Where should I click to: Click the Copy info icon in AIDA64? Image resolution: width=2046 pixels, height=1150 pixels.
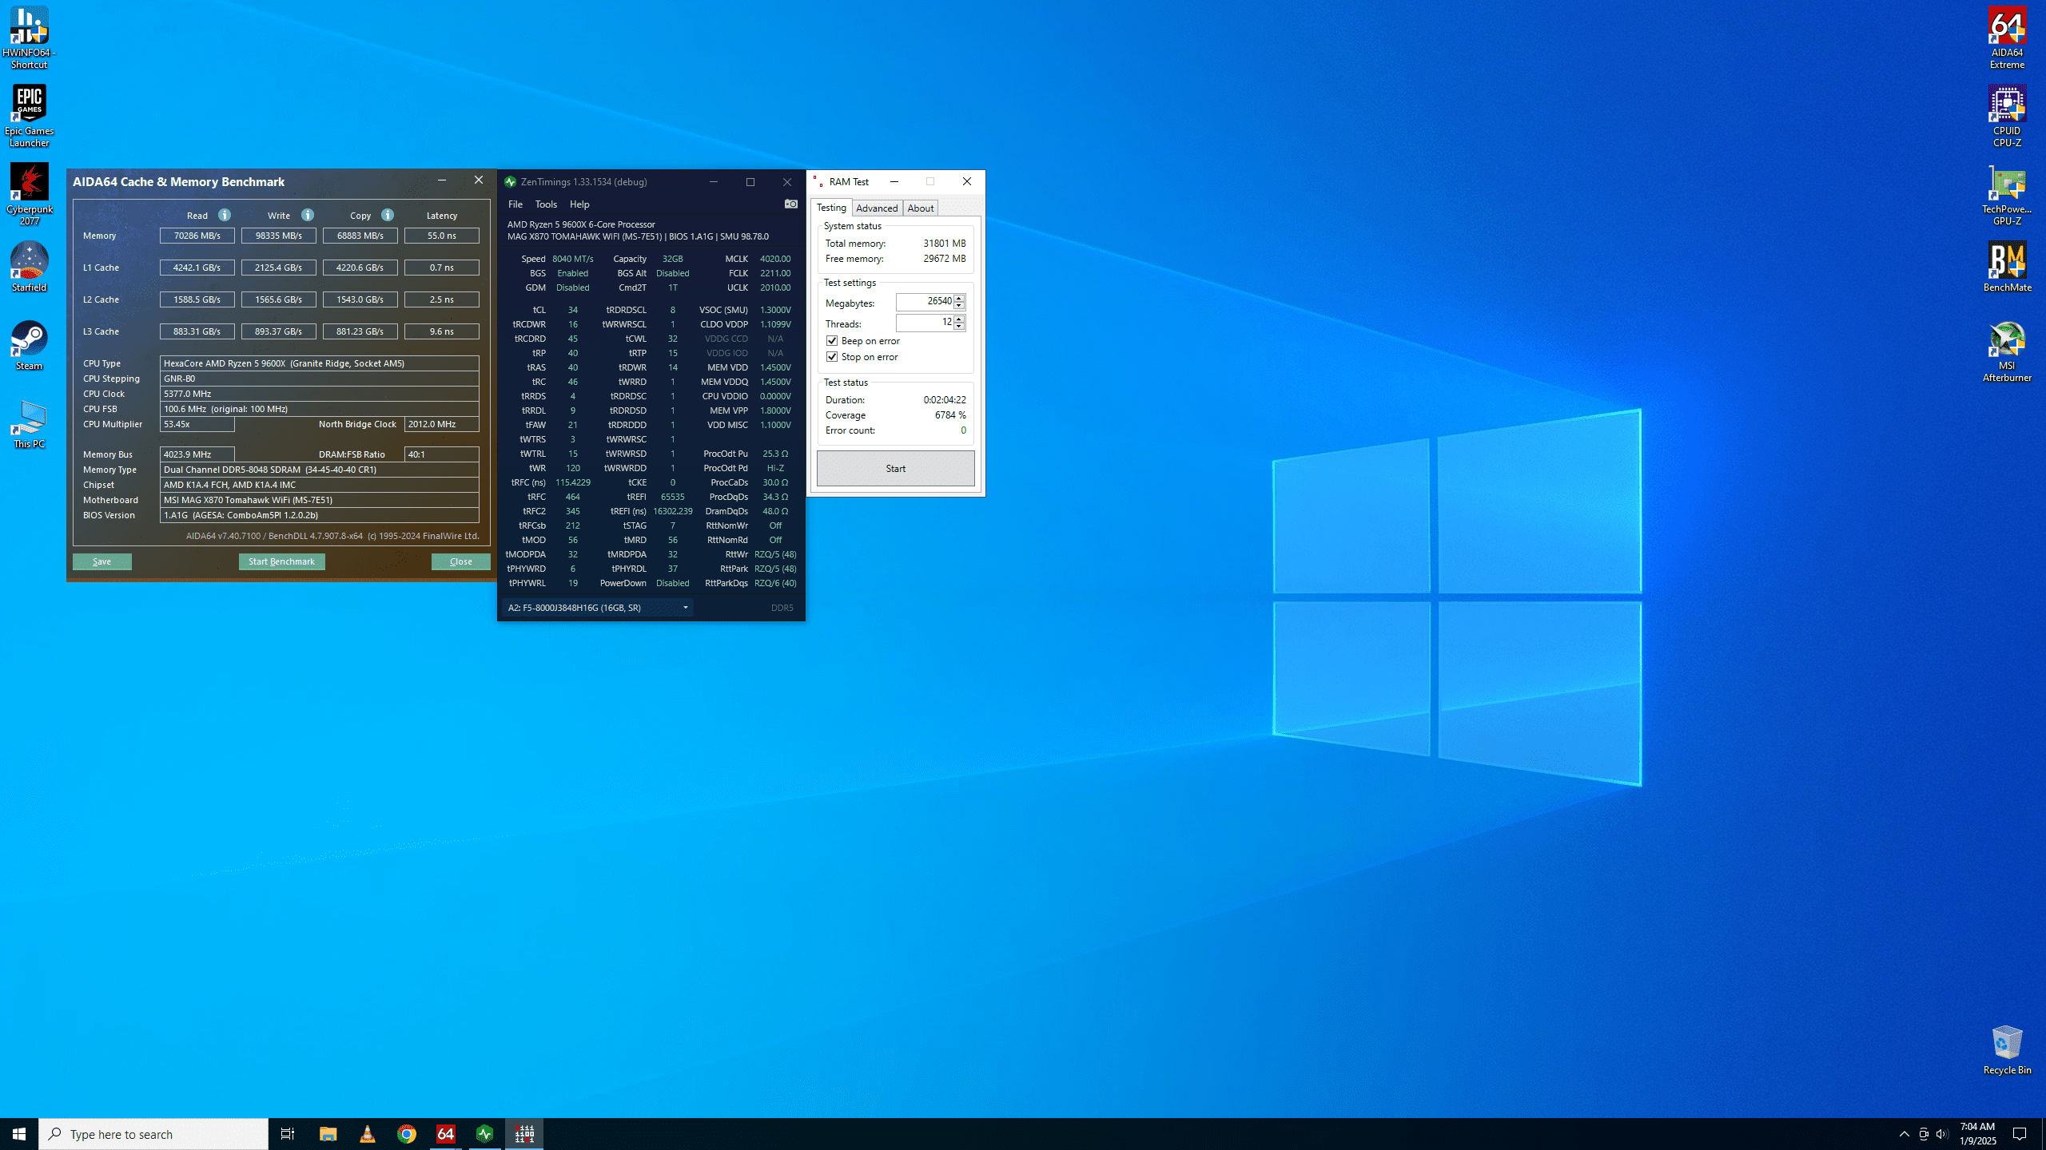388,215
